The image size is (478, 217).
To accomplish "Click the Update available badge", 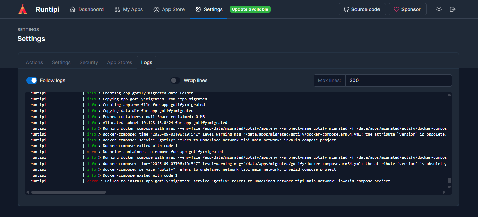I will coord(250,9).
